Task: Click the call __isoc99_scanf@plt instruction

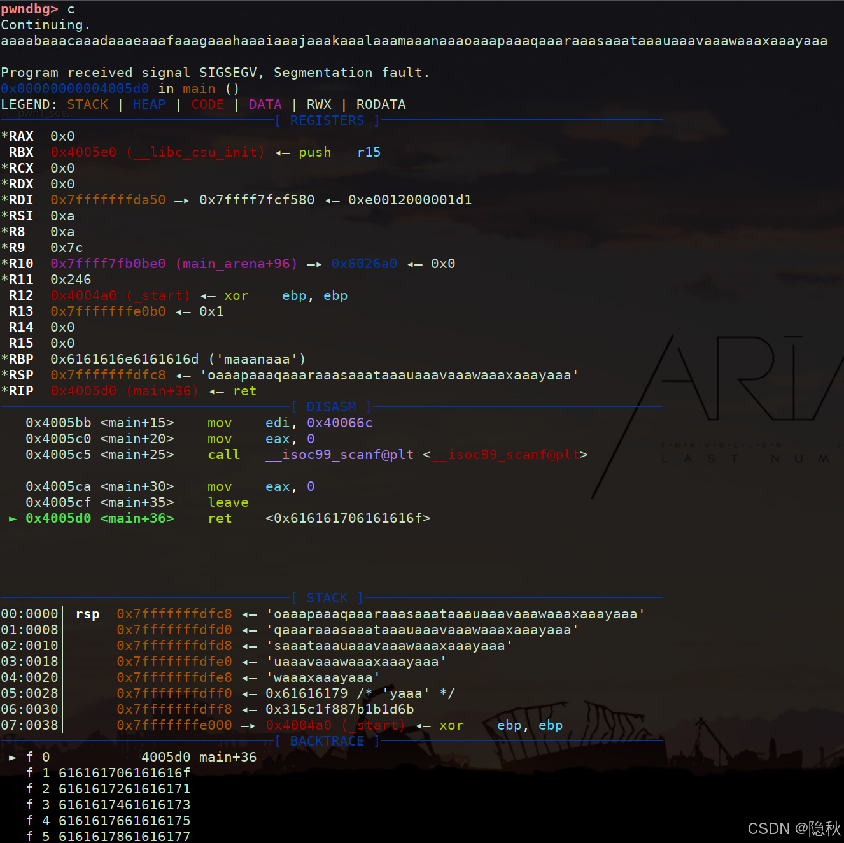Action: pos(398,455)
